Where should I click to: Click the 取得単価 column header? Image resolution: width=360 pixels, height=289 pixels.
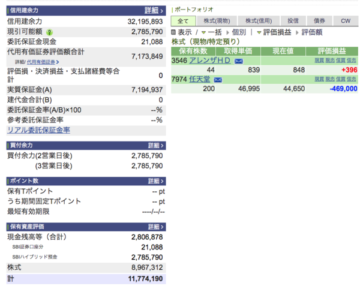[x=238, y=51]
